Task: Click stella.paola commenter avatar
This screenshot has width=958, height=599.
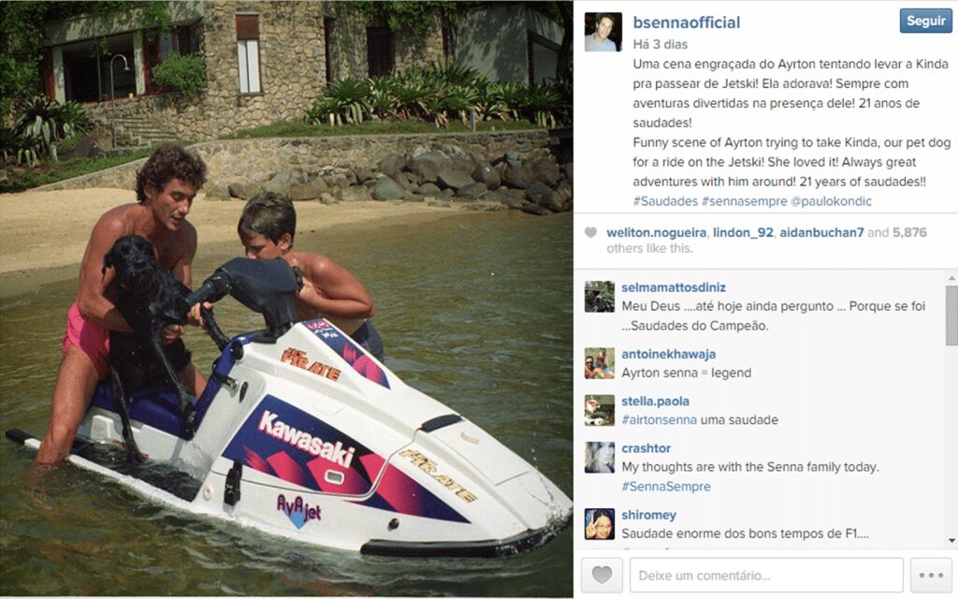Action: [x=600, y=410]
